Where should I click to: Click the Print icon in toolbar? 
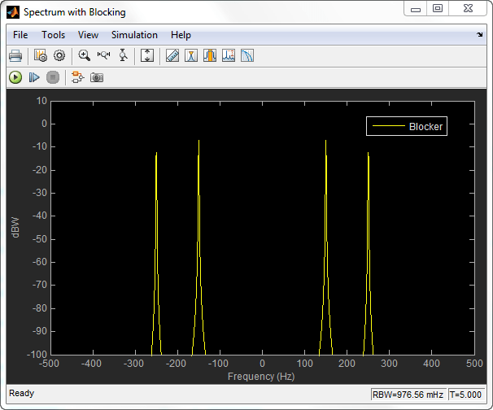tap(15, 56)
